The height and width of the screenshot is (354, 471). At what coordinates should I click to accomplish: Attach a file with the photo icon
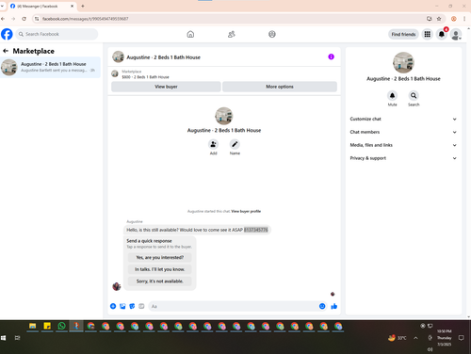(x=122, y=306)
